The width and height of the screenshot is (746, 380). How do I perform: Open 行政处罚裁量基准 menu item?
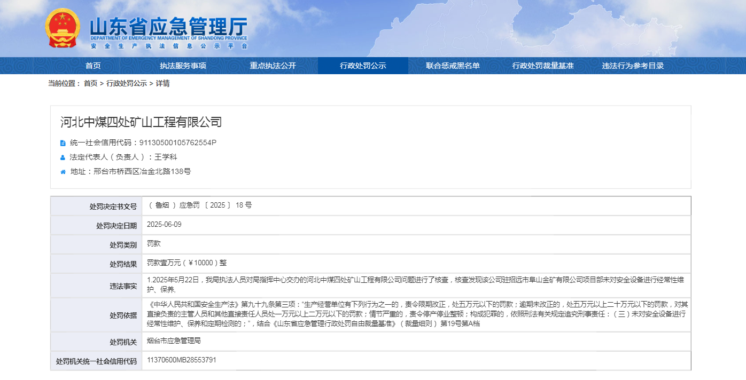point(543,66)
